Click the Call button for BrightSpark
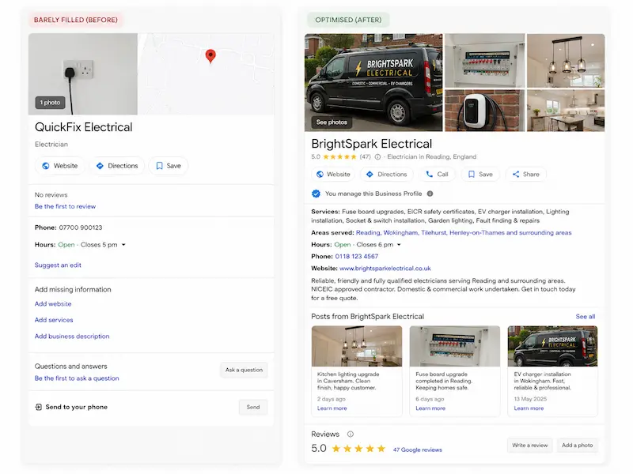The image size is (633, 474). pos(437,174)
